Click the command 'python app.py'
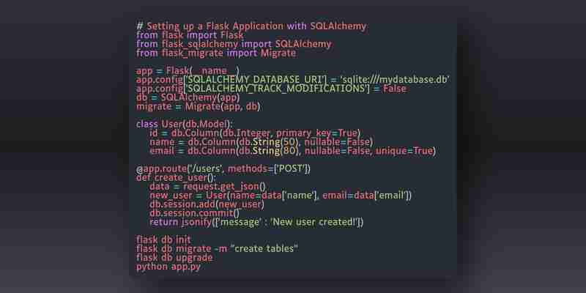This screenshot has width=586, height=293. click(x=168, y=267)
